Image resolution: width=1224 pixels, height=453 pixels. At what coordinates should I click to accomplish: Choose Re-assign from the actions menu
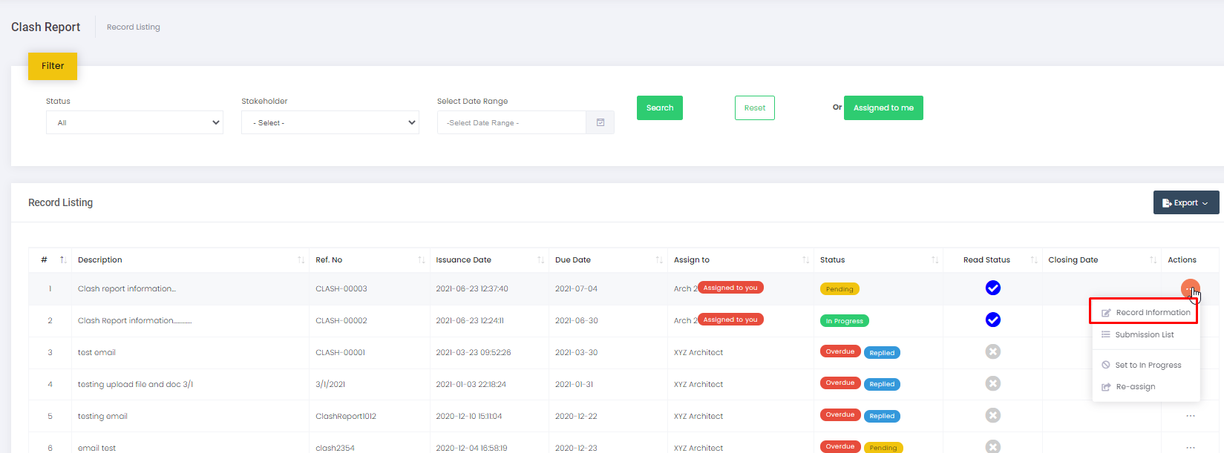tap(1135, 387)
